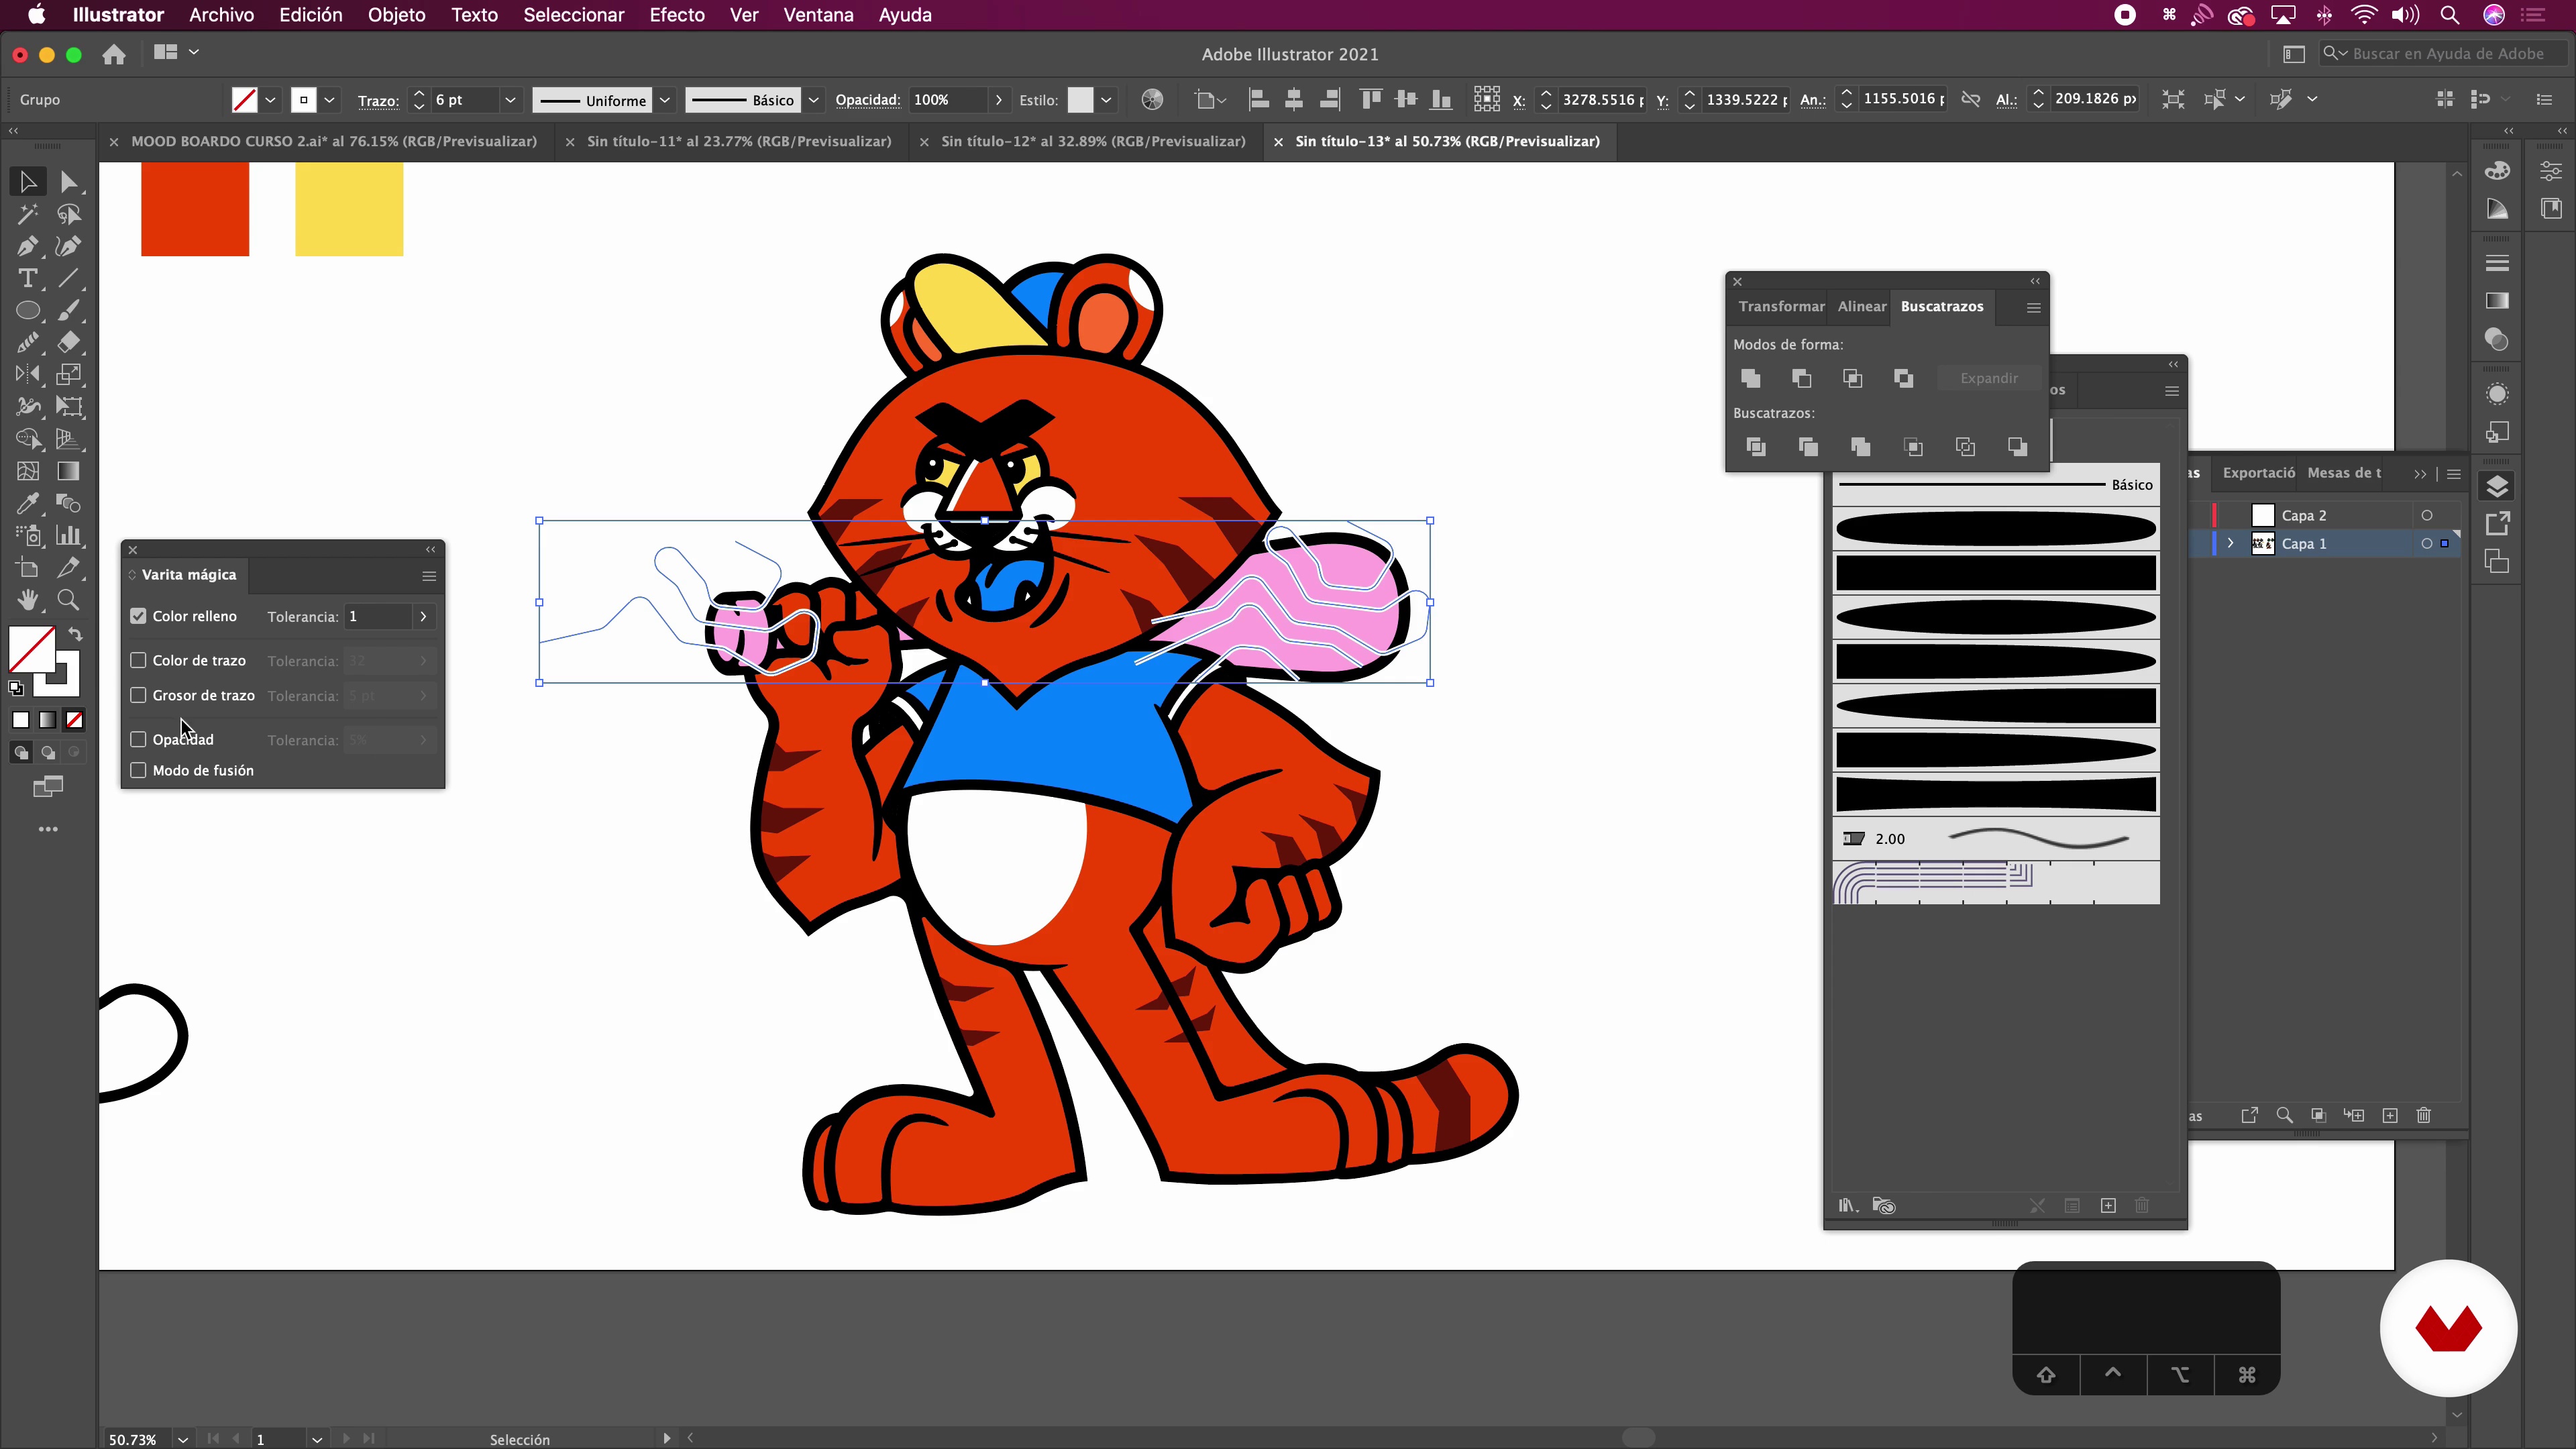This screenshot has height=1449, width=2576.
Task: Open zoom level dropdown in status bar
Action: tap(183, 1439)
